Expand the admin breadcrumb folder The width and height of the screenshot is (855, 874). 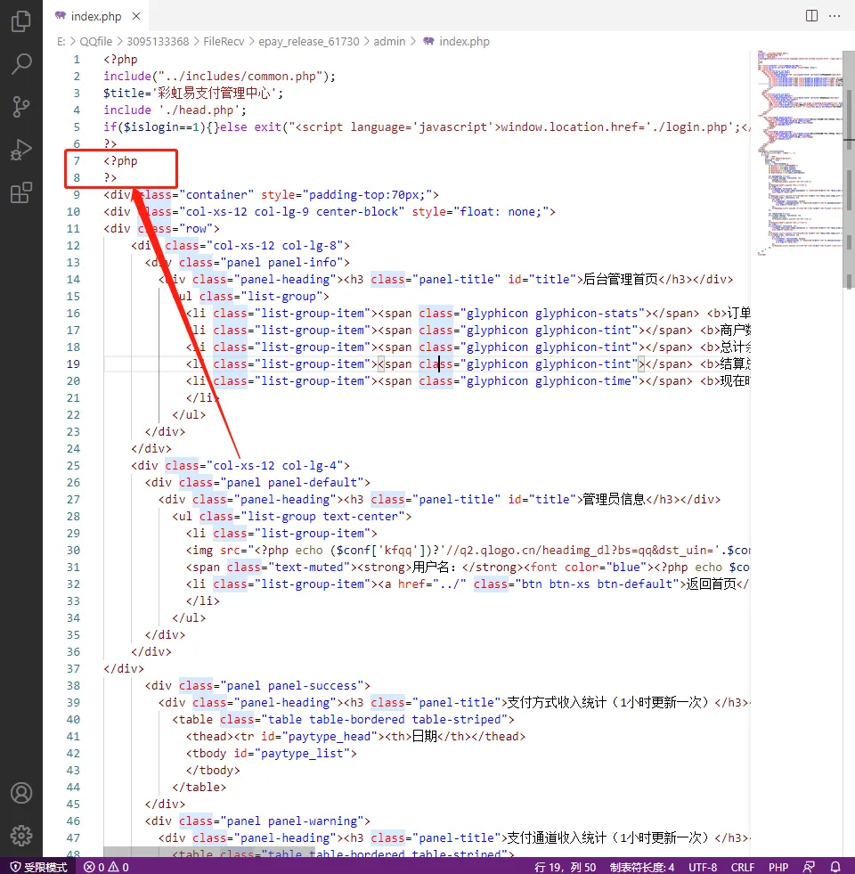click(x=389, y=41)
